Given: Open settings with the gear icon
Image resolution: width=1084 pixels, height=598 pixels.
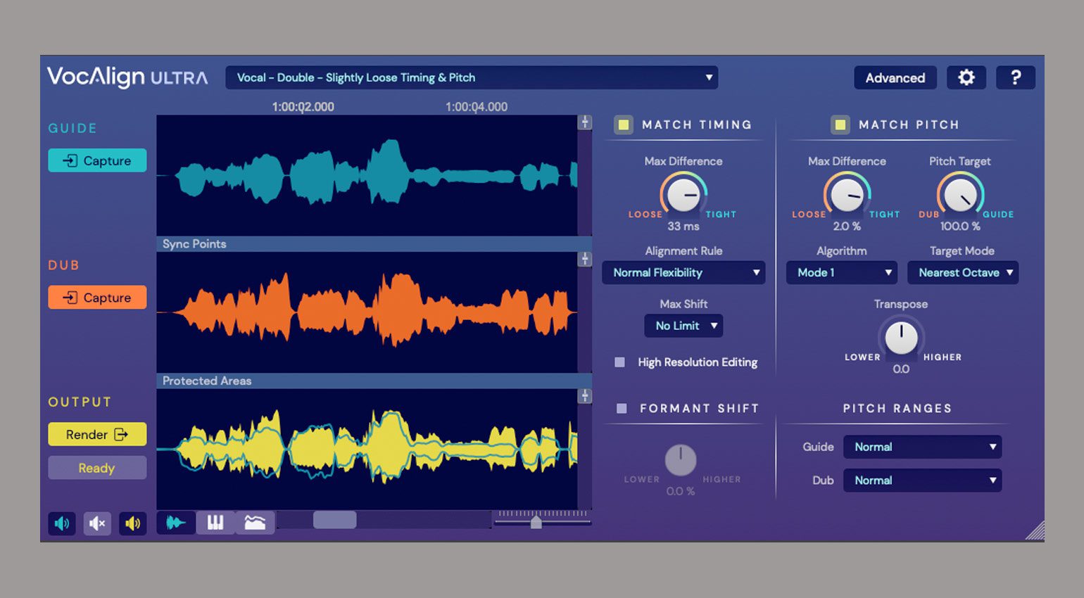Looking at the screenshot, I should [966, 77].
